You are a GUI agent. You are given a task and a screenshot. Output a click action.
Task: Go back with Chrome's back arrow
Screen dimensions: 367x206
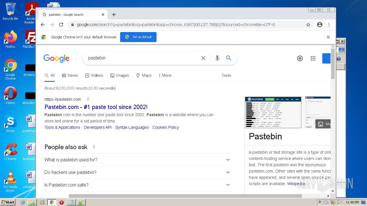[43, 25]
